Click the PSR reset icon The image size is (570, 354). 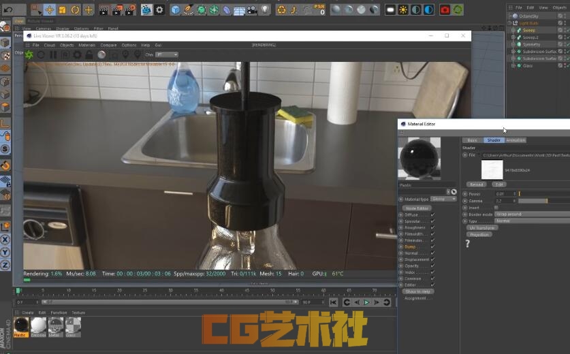tap(320, 10)
